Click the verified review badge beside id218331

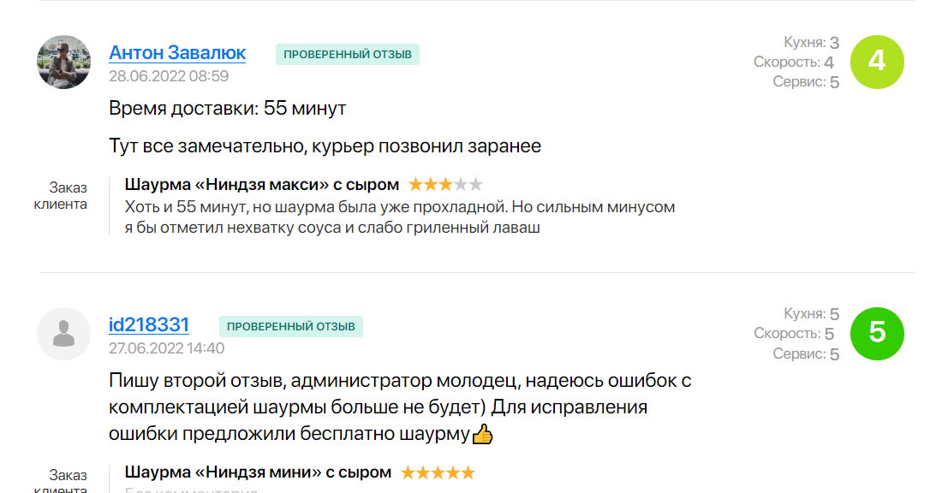291,326
